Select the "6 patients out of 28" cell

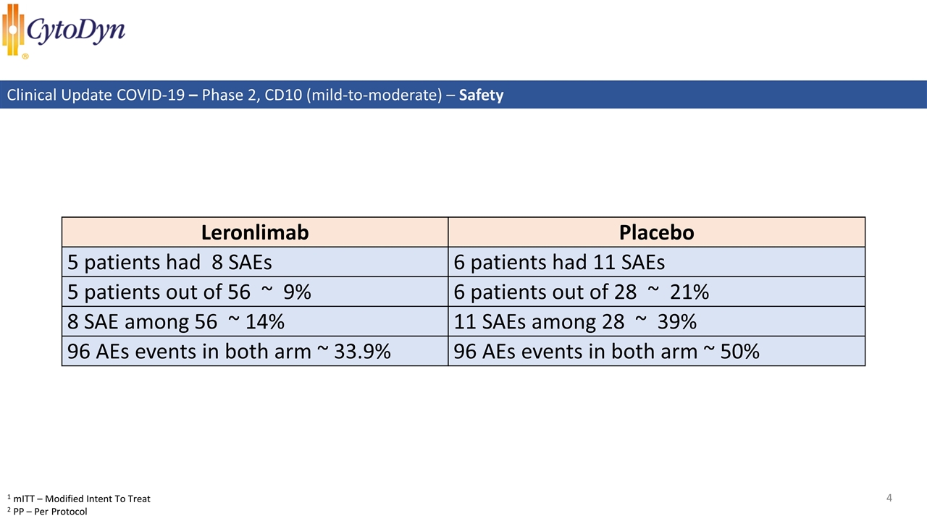(581, 292)
